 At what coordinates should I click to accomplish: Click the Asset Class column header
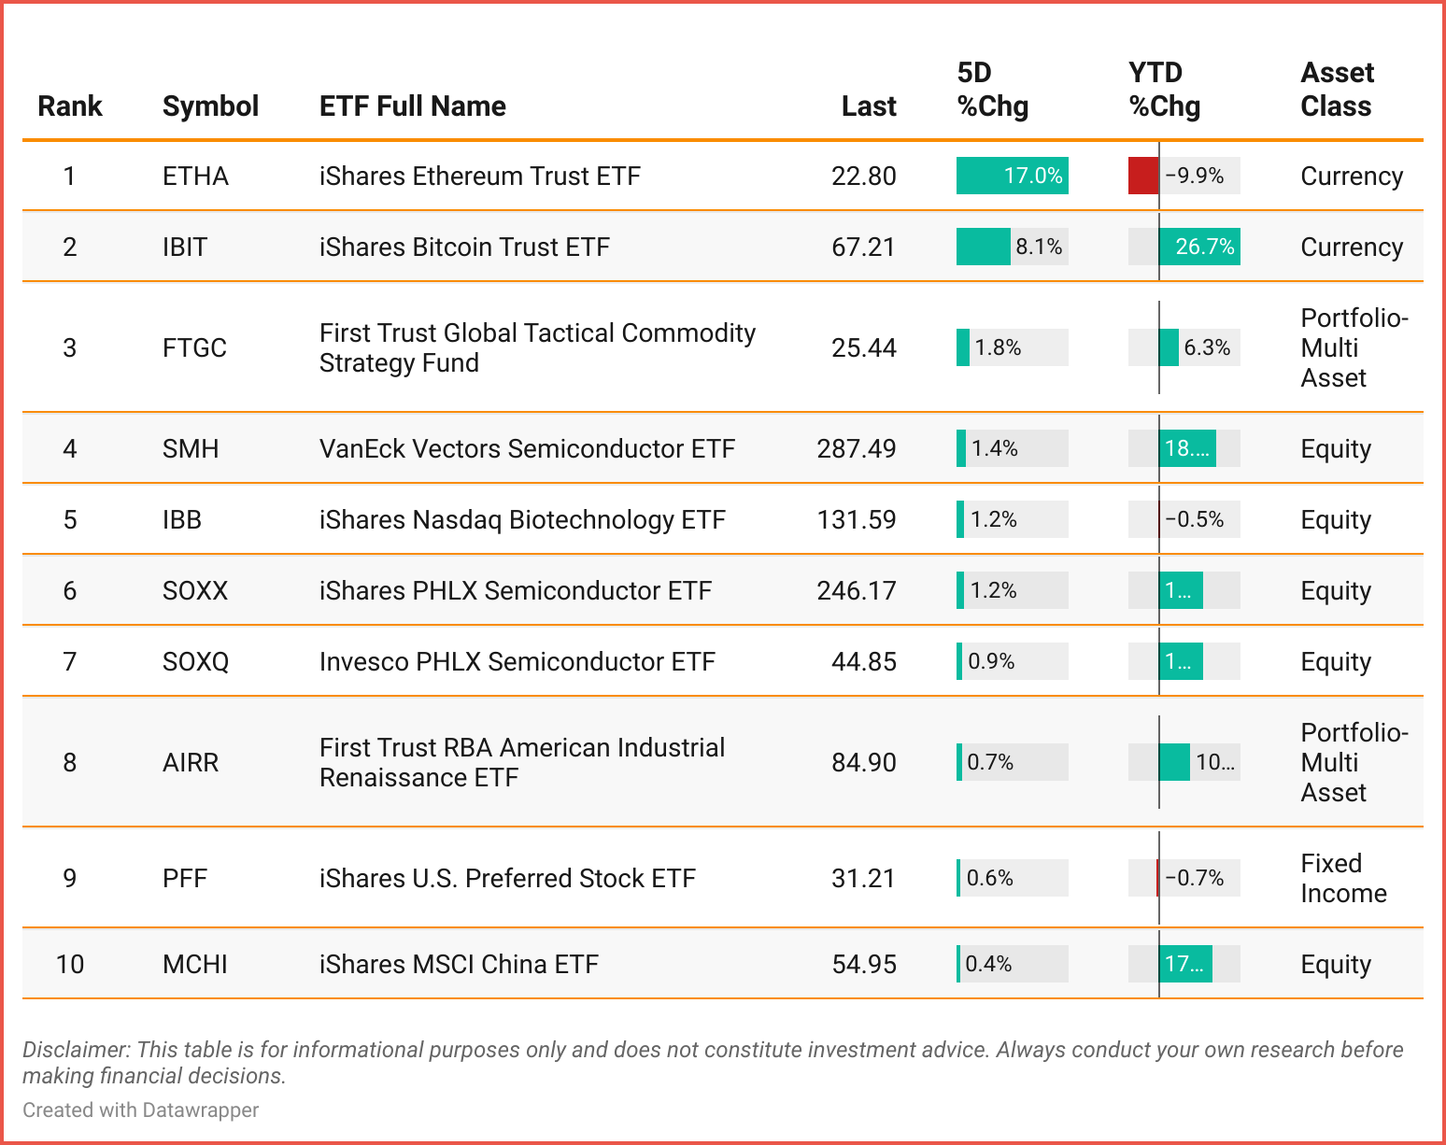coord(1337,90)
